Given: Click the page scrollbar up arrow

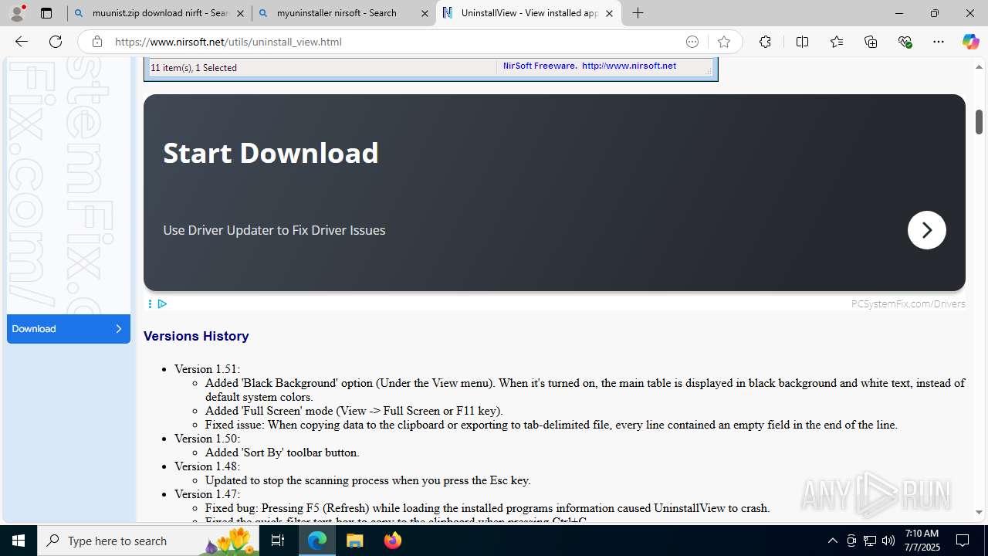Looking at the screenshot, I should coord(979,66).
